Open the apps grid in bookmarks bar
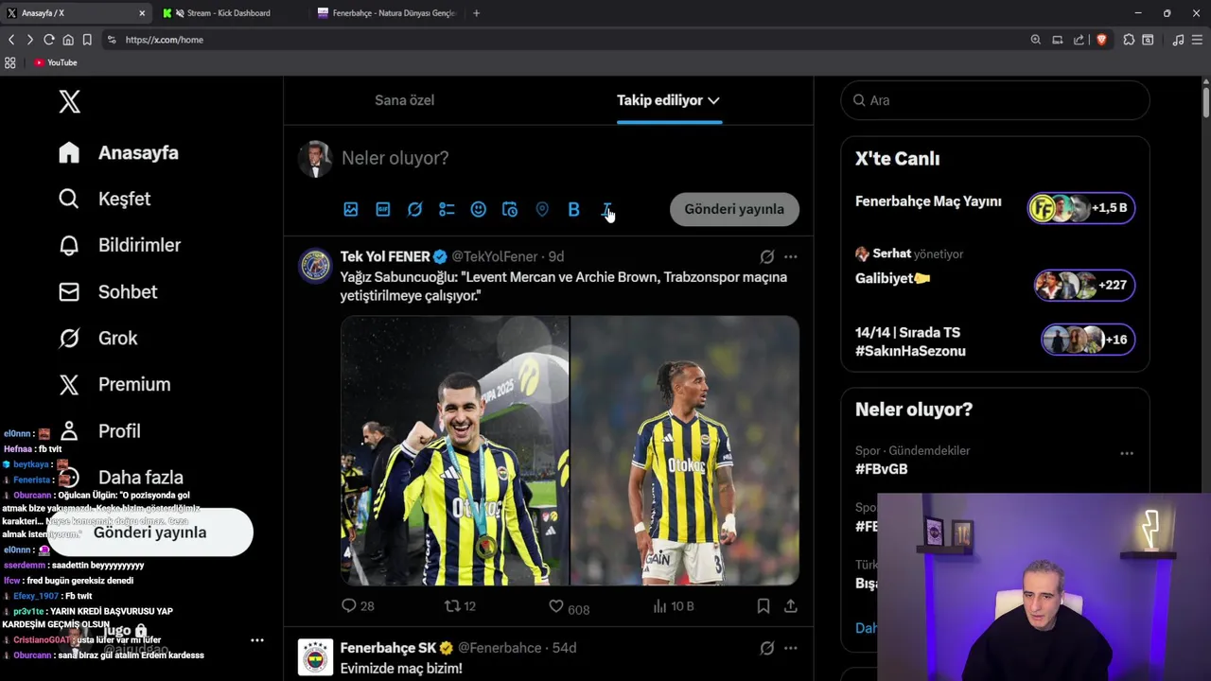Viewport: 1211px width, 681px height. click(10, 62)
